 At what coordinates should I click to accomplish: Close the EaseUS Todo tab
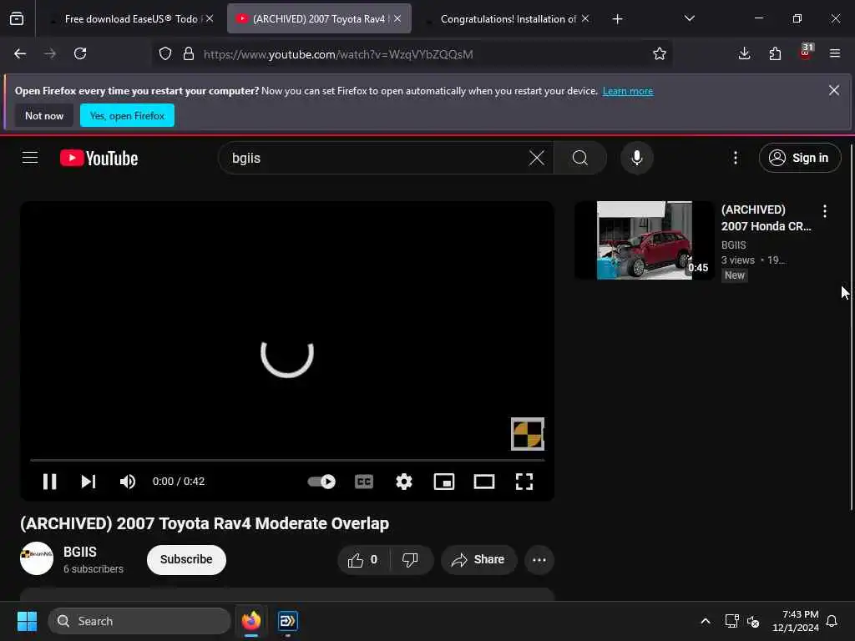point(210,18)
